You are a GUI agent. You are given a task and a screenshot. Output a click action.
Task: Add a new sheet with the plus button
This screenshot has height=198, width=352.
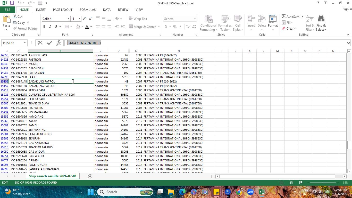90,176
